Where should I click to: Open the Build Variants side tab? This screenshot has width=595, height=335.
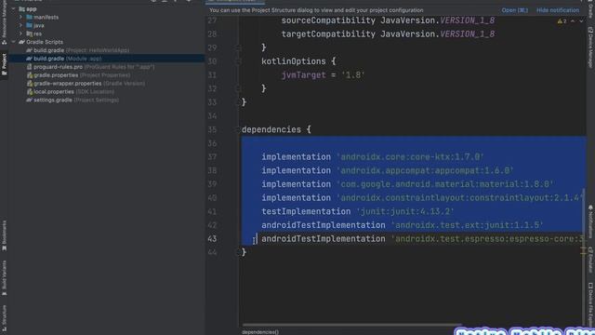point(4,278)
